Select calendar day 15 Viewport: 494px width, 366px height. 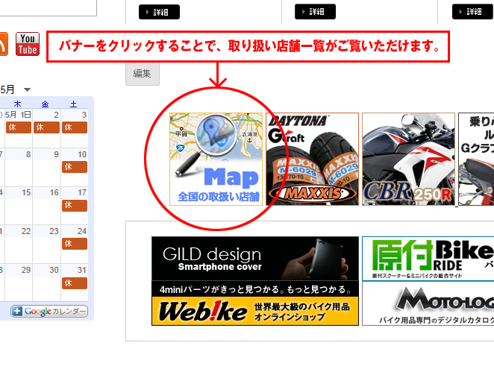(x=26, y=192)
